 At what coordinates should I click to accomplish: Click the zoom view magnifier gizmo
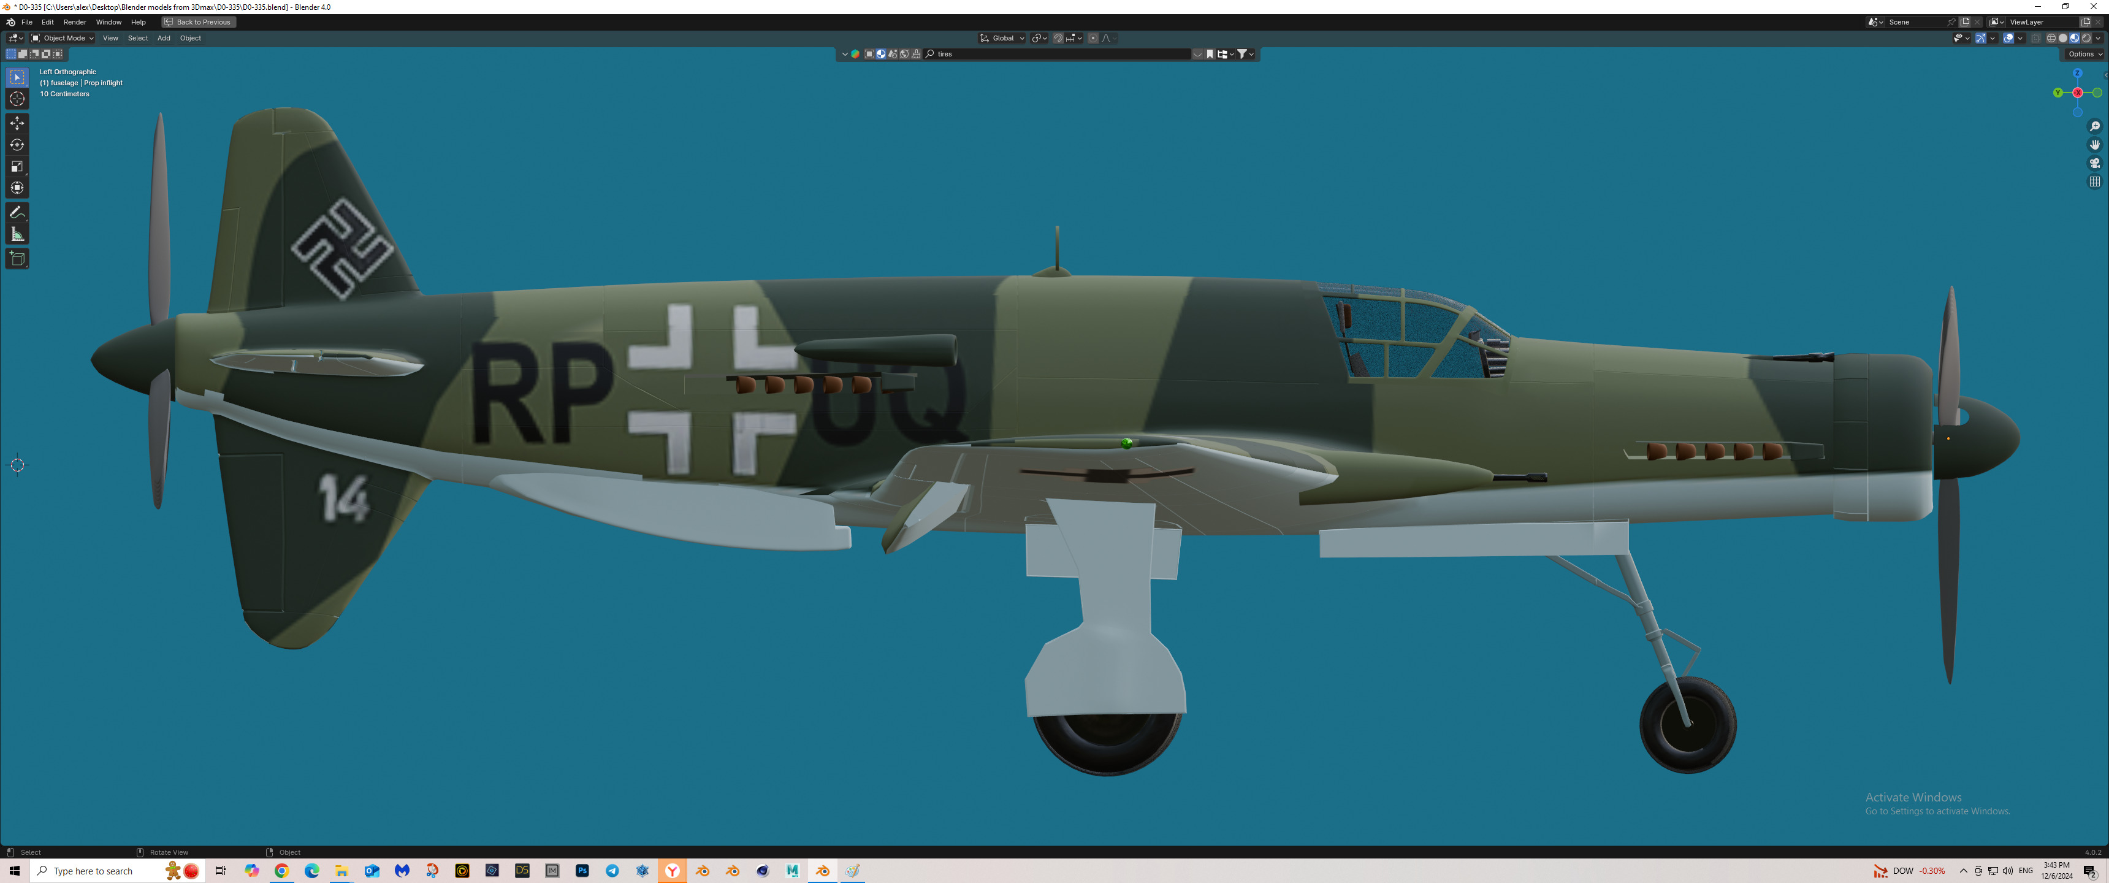coord(2094,126)
